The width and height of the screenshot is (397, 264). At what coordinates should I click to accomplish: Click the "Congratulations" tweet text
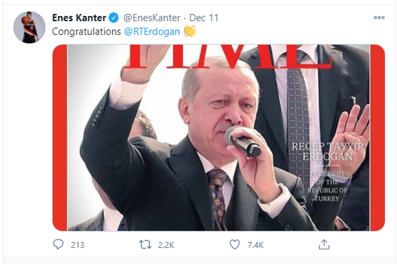[86, 31]
